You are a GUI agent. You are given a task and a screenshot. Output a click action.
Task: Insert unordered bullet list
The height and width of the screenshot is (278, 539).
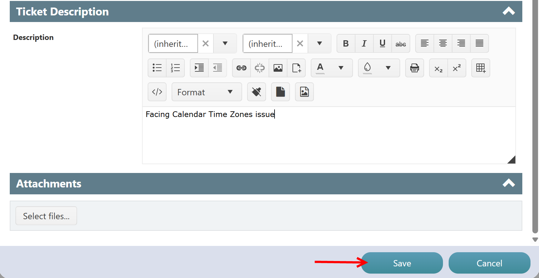[157, 68]
